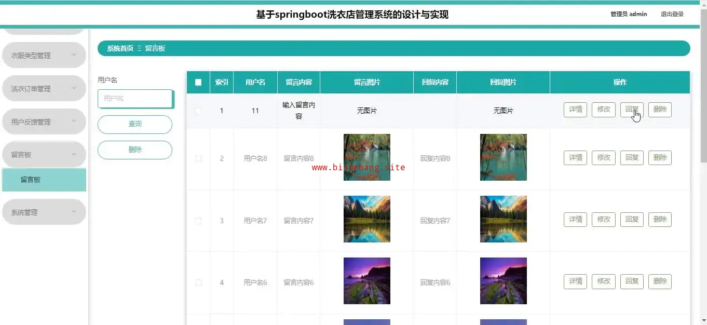Image resolution: width=707 pixels, height=325 pixels.
Task: Open 回复图片 thumbnail in 用户名6 row
Action: pyautogui.click(x=504, y=281)
